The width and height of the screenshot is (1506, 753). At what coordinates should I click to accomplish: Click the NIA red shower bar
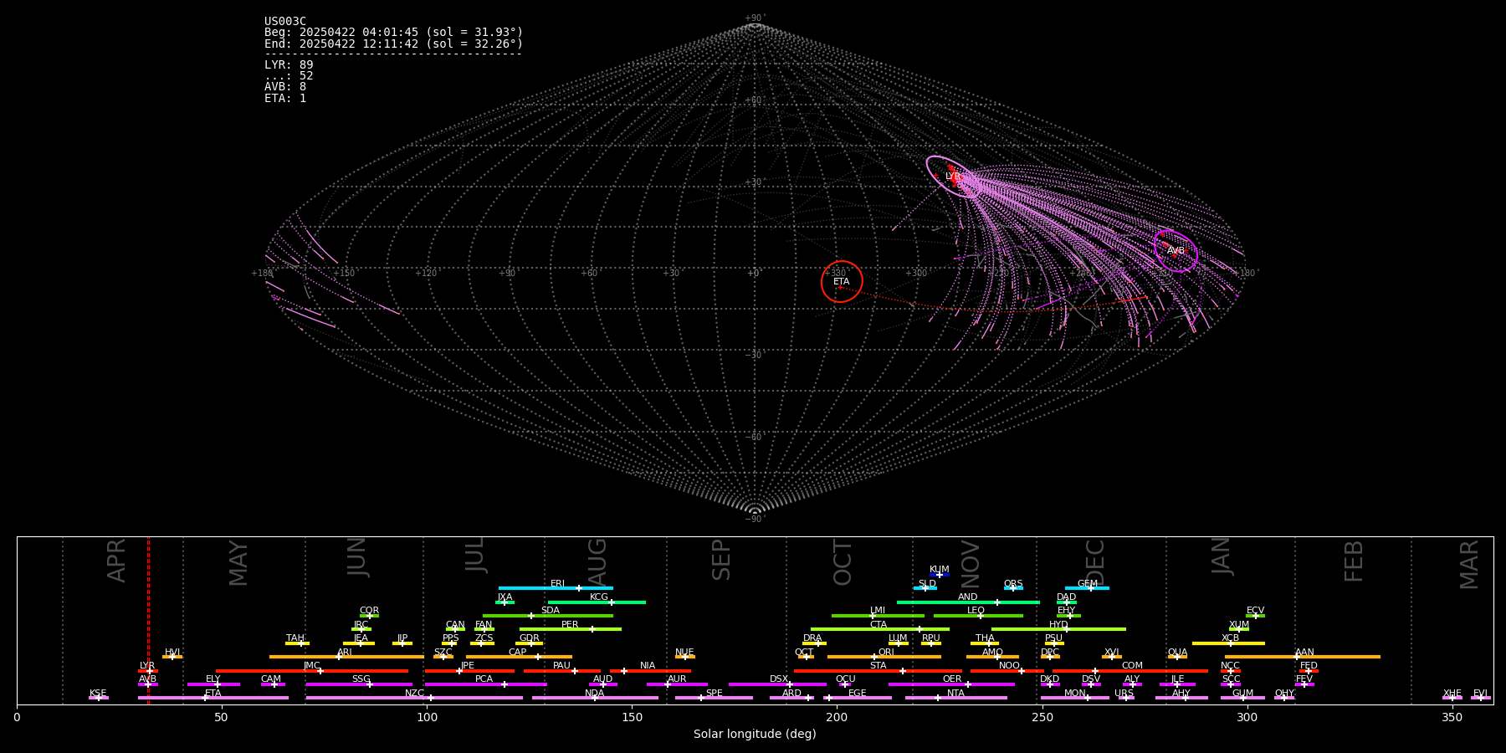point(650,671)
